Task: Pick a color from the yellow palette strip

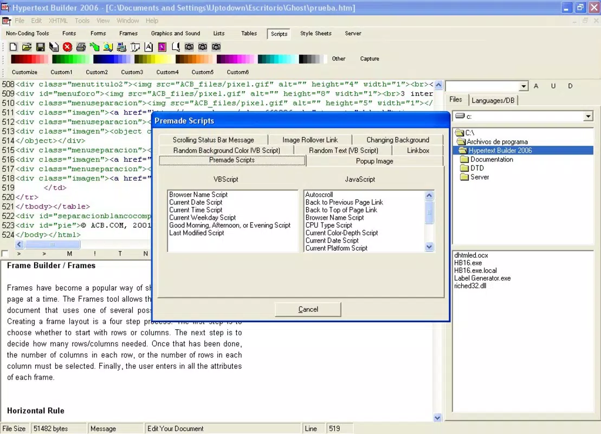Action: (x=153, y=59)
